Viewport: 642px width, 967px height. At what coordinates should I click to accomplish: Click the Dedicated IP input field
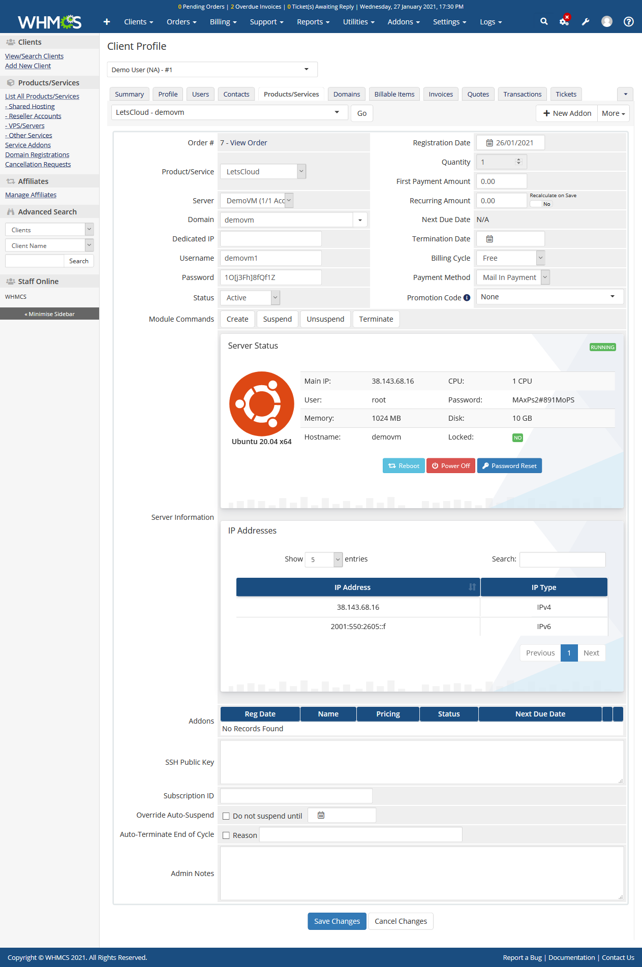click(x=271, y=239)
